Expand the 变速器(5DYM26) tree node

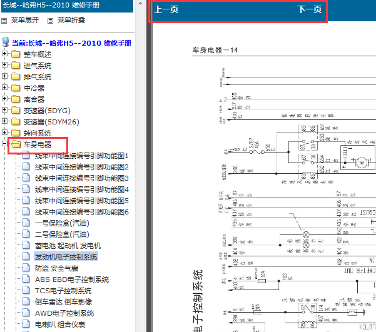4,121
